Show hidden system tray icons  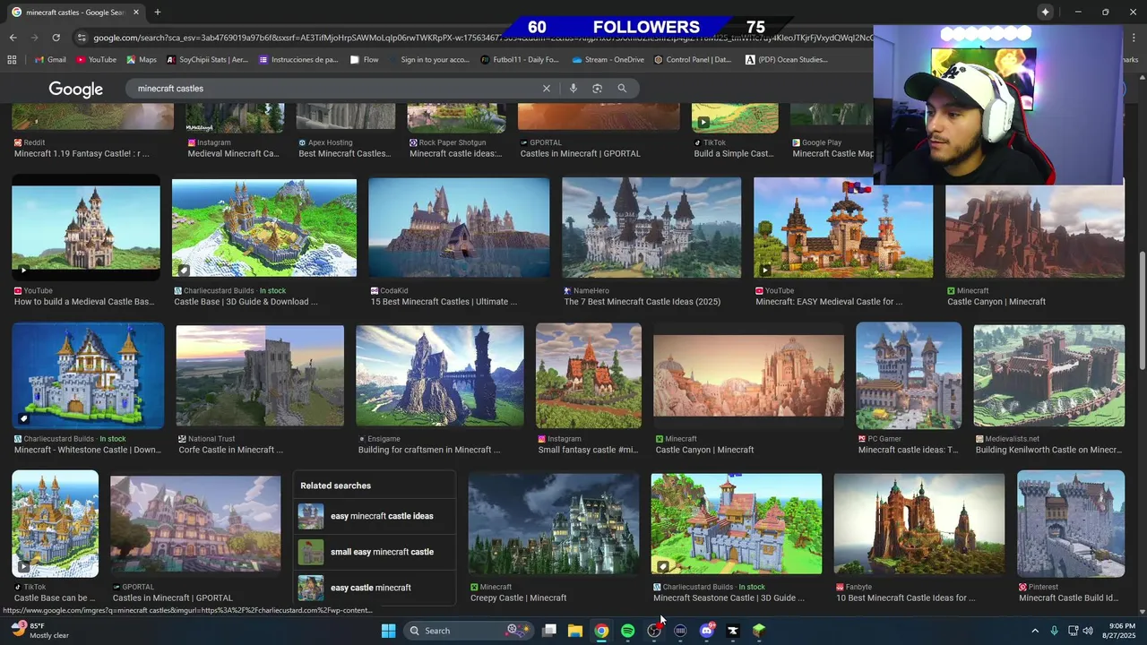[x=1035, y=631]
